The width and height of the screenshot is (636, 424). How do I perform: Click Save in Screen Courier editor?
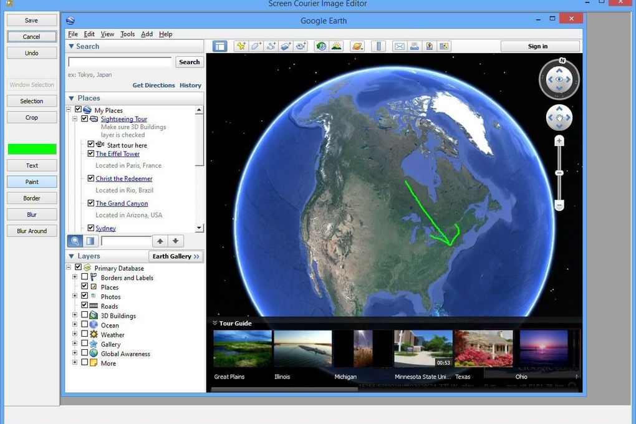pyautogui.click(x=32, y=21)
